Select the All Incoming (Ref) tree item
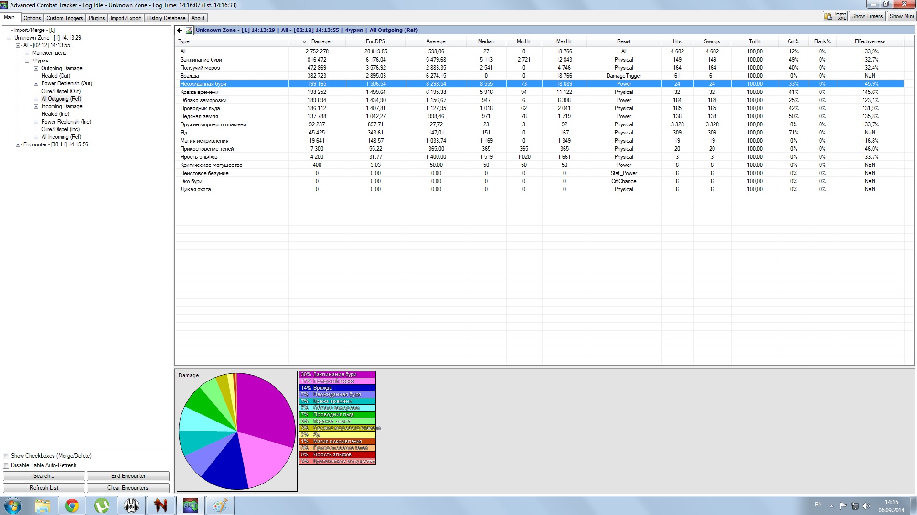This screenshot has height=515, width=917. click(61, 137)
